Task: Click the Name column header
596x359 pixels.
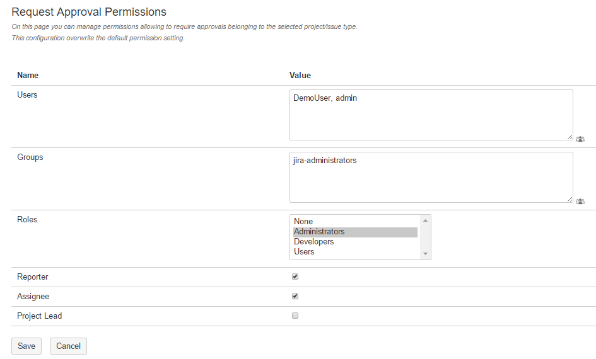Action: coord(28,75)
